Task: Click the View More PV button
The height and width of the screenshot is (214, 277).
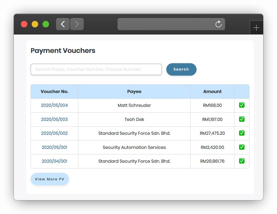Action: [50, 179]
